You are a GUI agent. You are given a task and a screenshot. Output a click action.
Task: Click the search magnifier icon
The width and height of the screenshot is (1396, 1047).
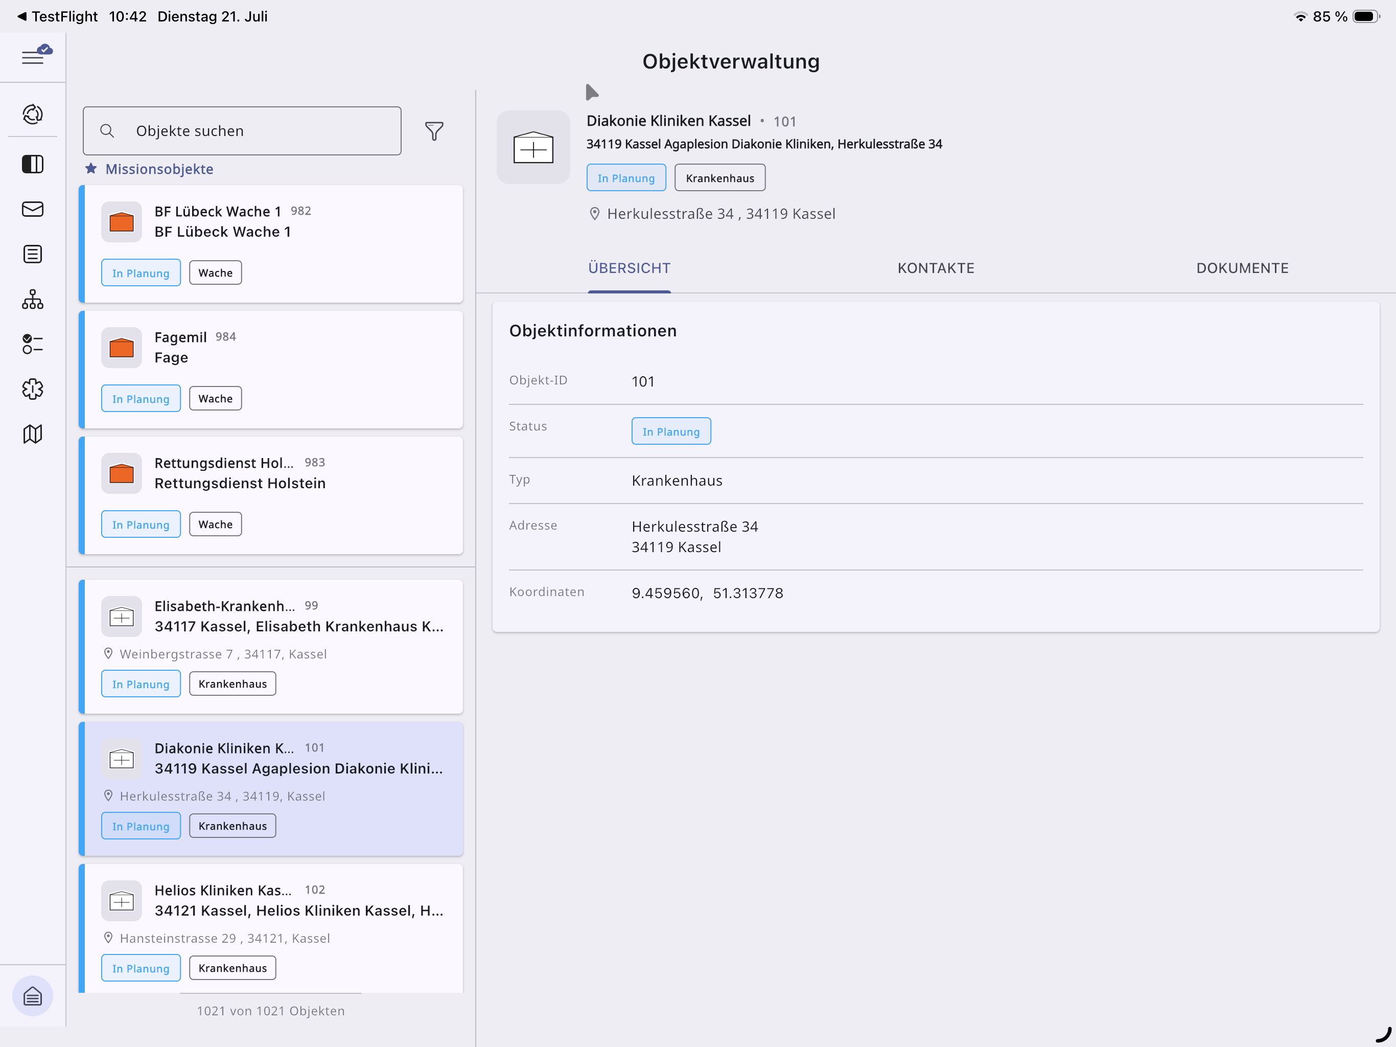[x=107, y=131]
